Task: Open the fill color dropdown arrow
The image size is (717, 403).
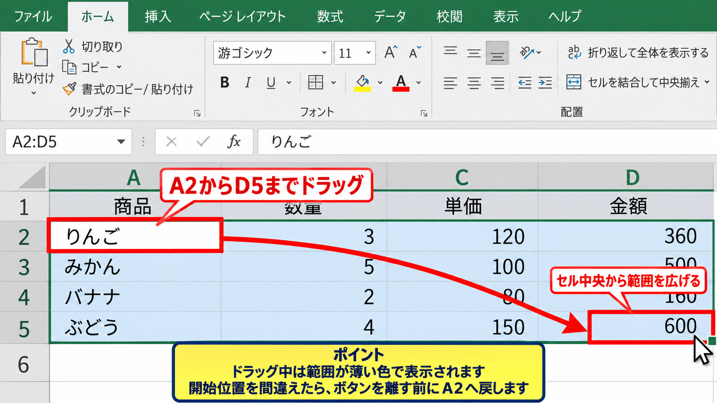Action: click(x=380, y=83)
